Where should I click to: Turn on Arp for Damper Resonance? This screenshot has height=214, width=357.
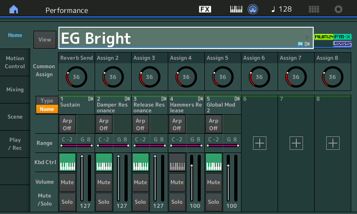tap(104, 124)
